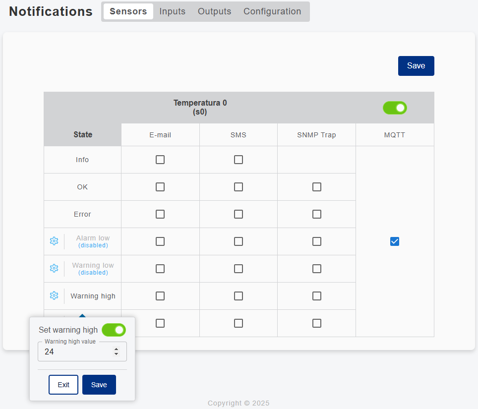Tick SMS checkbox for OK state
The image size is (478, 409).
(239, 187)
